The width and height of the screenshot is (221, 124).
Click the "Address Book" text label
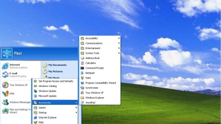point(93,58)
